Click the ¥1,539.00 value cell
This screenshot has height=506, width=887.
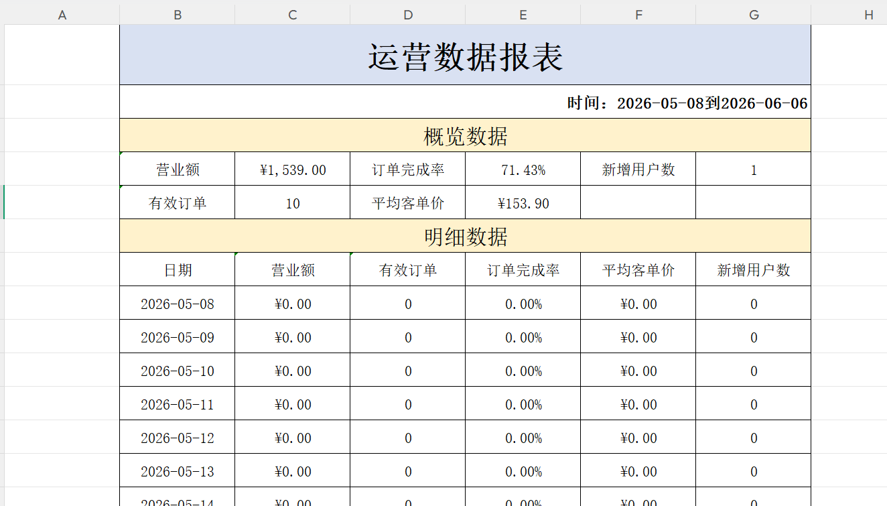point(293,169)
